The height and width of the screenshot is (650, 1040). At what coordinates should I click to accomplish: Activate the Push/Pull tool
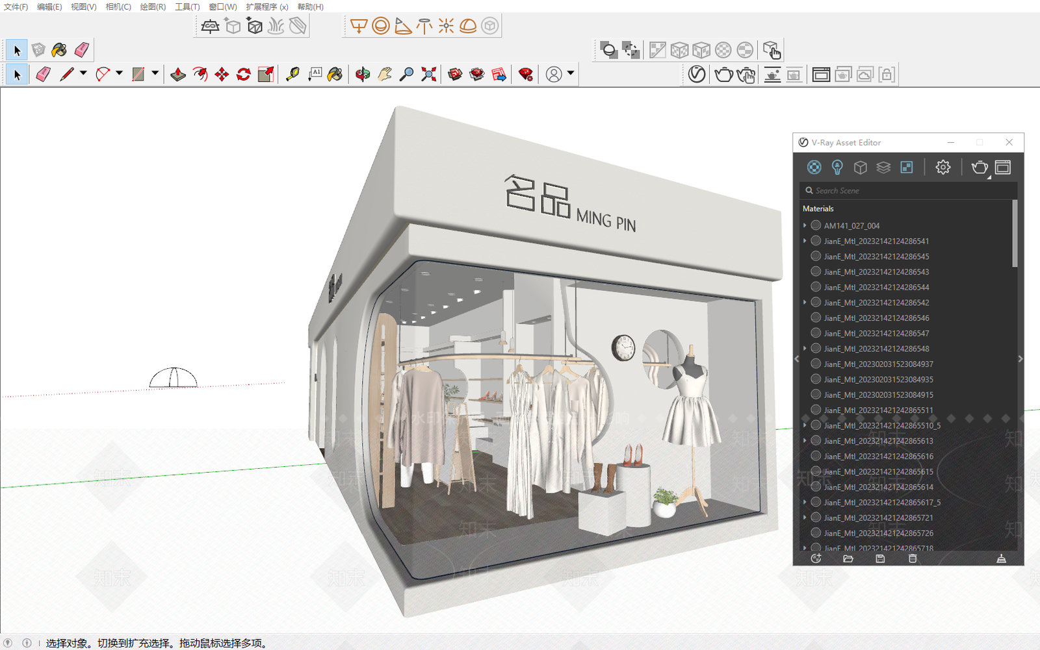(x=178, y=74)
